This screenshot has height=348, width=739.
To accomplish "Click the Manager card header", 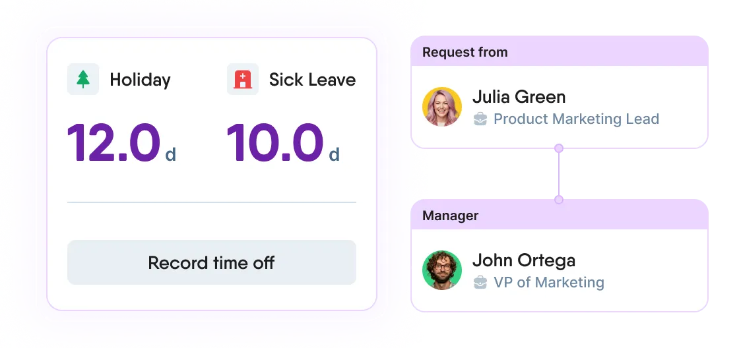I will (x=451, y=216).
